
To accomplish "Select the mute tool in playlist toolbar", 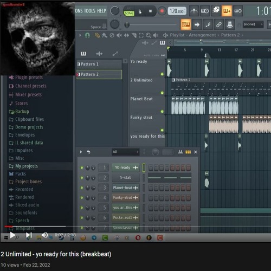I will [119, 35].
